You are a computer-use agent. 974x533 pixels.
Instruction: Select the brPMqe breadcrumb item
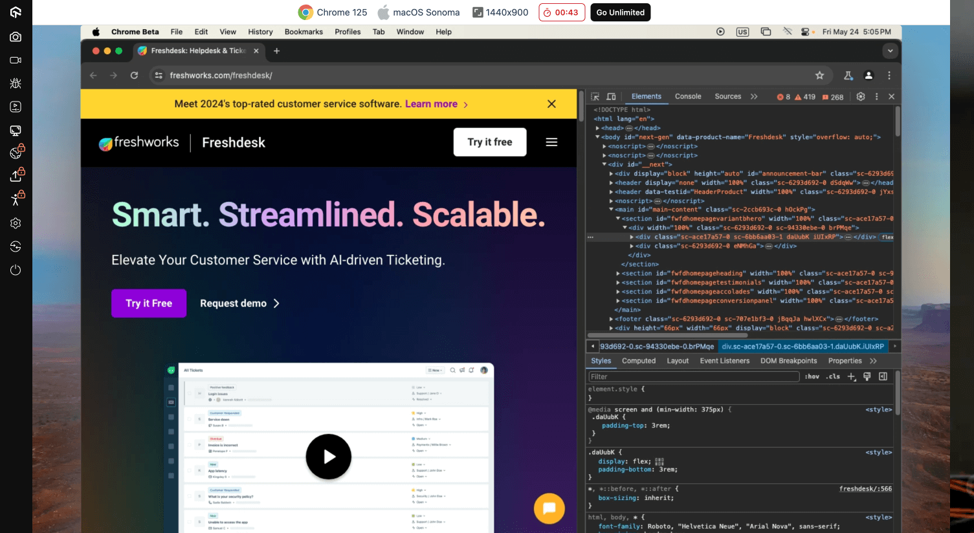(x=657, y=347)
